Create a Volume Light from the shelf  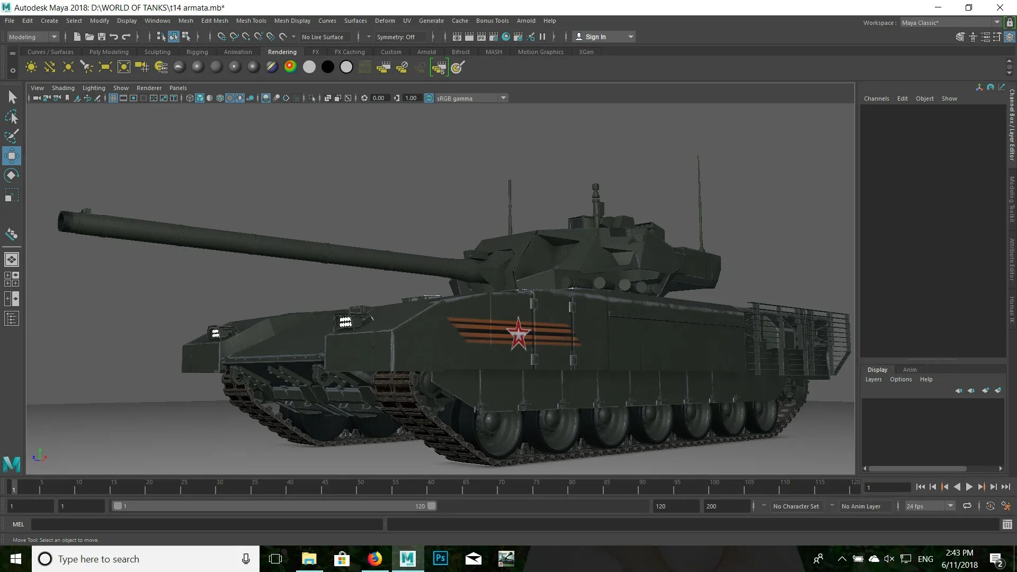pyautogui.click(x=123, y=67)
